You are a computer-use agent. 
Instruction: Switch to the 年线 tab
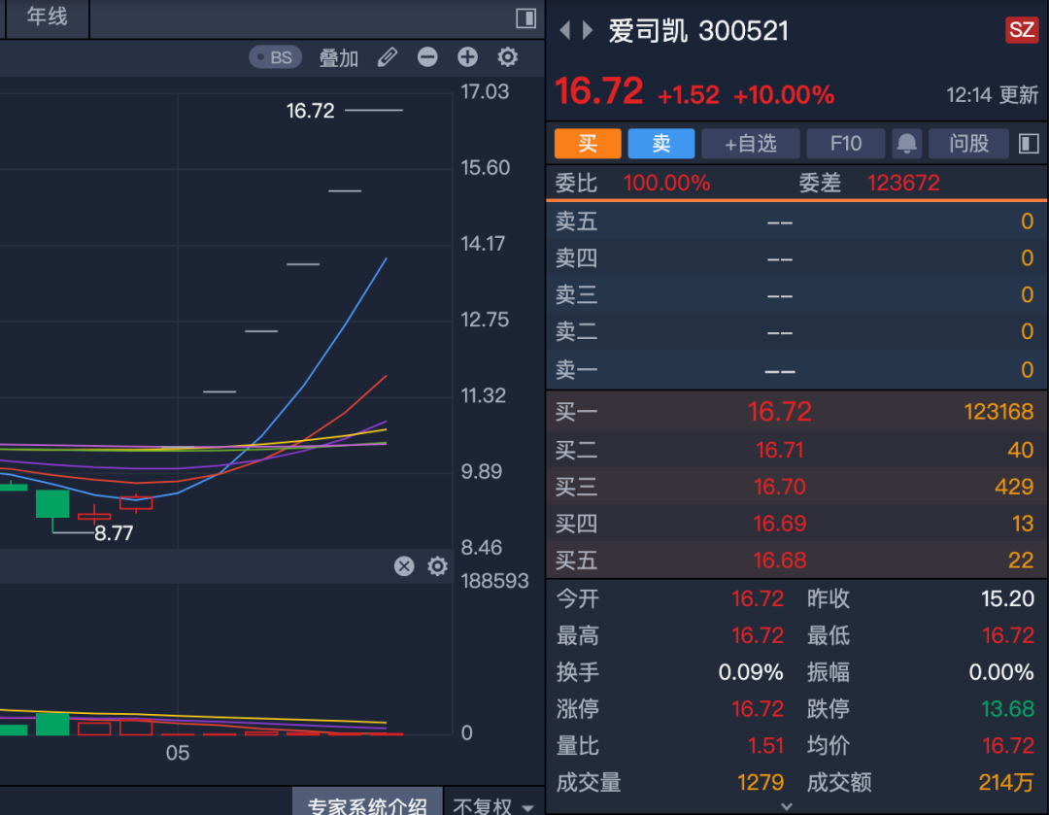[47, 17]
